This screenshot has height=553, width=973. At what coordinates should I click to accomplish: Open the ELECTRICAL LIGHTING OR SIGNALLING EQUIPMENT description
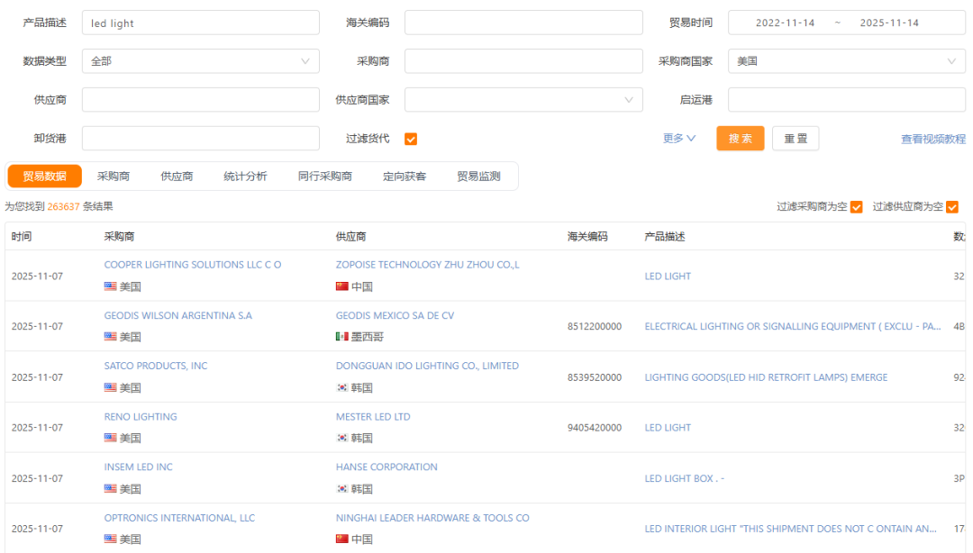tap(793, 326)
